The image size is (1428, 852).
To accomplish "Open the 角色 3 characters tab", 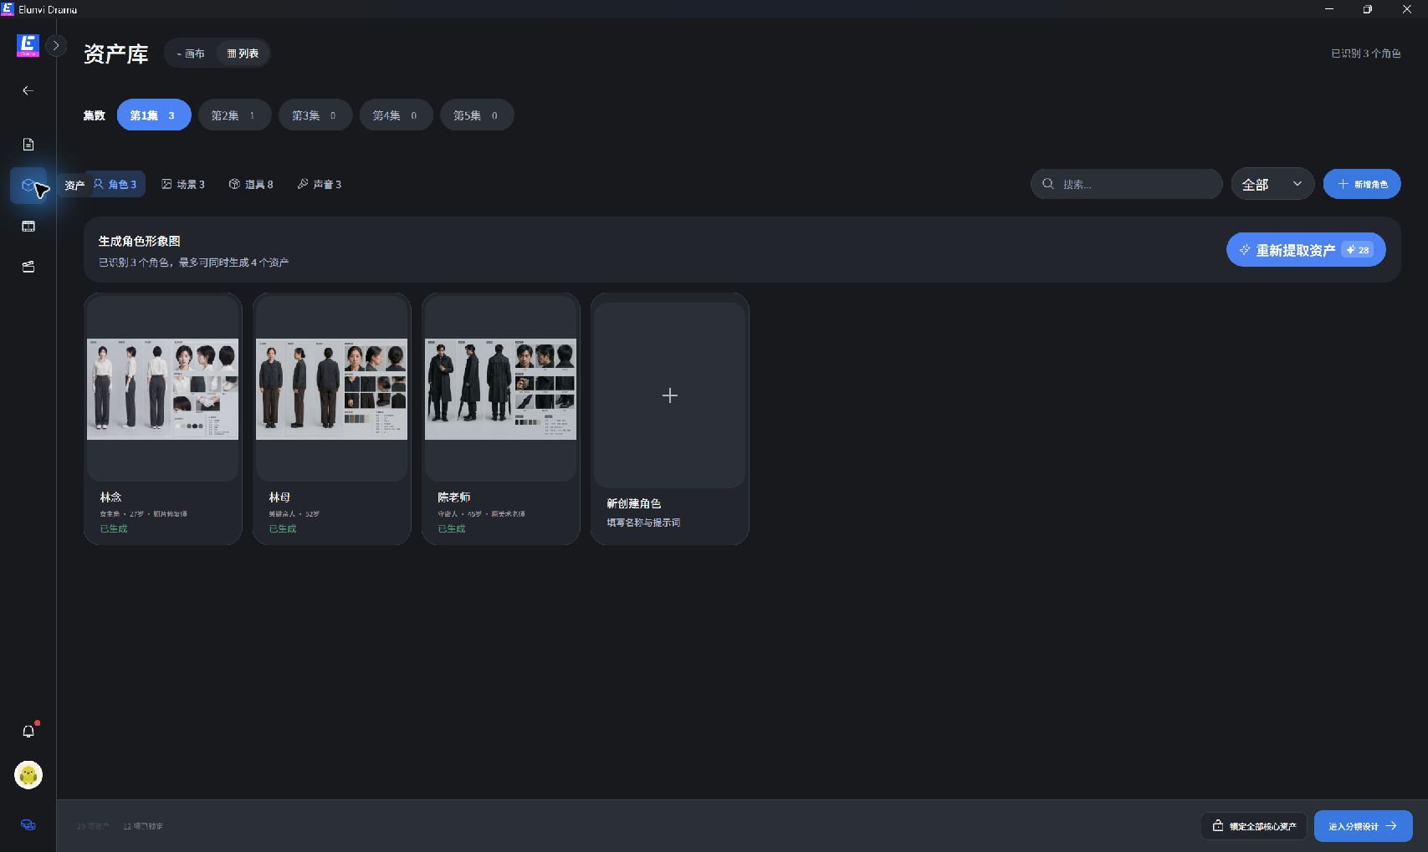I will pos(115,184).
